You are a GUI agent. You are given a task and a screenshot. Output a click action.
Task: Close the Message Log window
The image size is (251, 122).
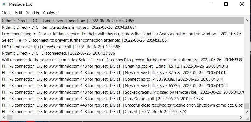pyautogui.click(x=242, y=4)
